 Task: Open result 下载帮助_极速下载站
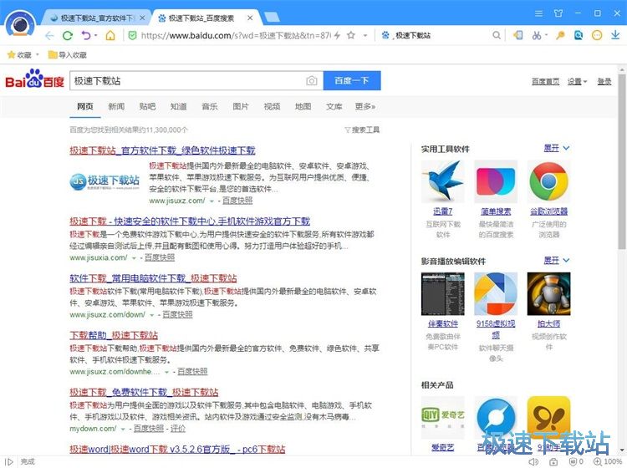114,335
